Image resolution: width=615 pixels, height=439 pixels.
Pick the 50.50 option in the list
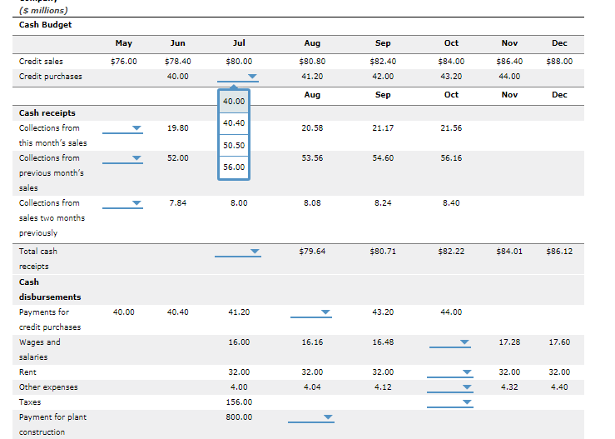pos(234,145)
